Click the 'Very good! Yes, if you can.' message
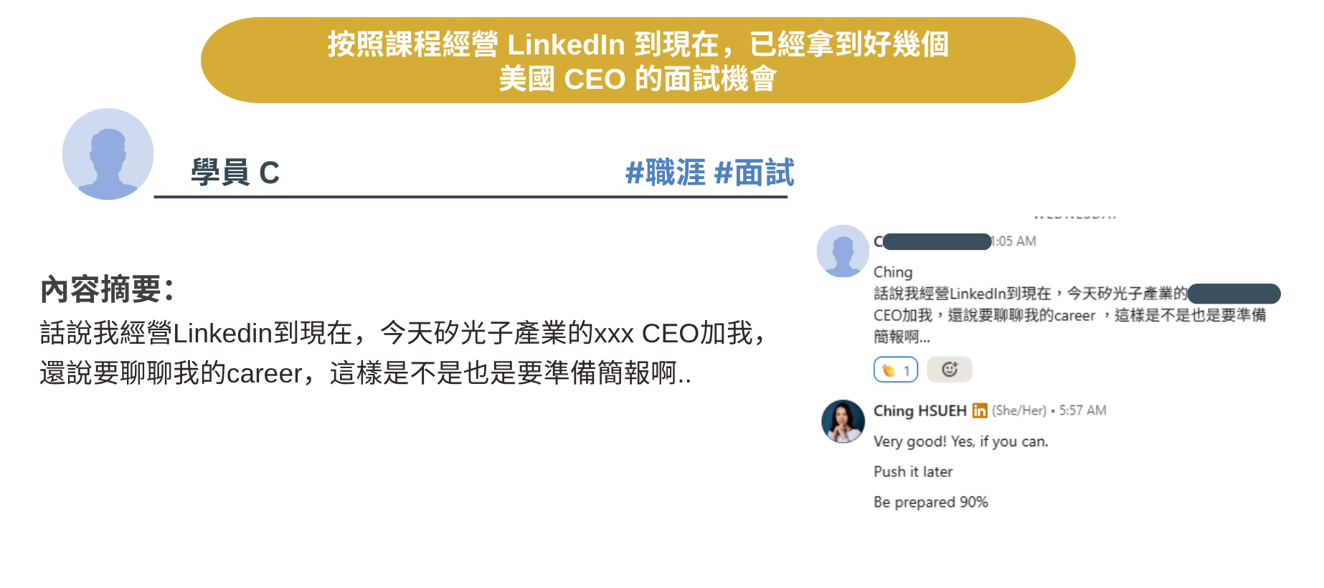The height and width of the screenshot is (588, 1324). (961, 441)
